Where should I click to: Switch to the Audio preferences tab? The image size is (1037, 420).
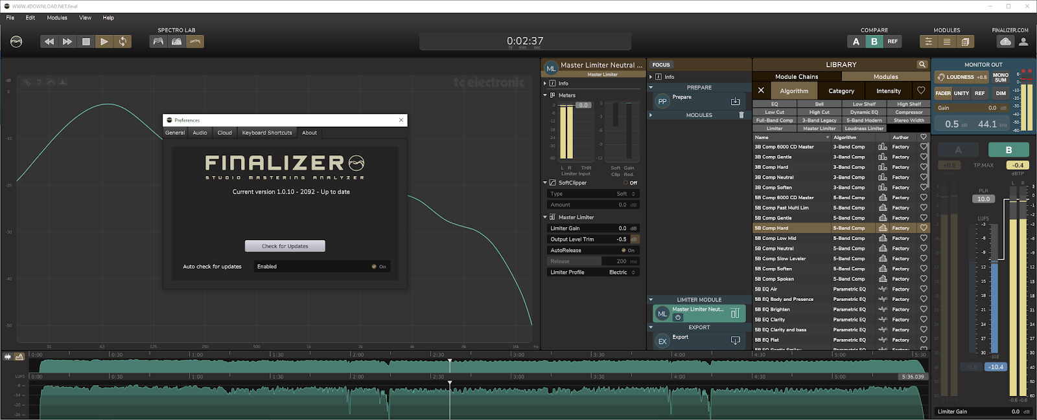200,133
